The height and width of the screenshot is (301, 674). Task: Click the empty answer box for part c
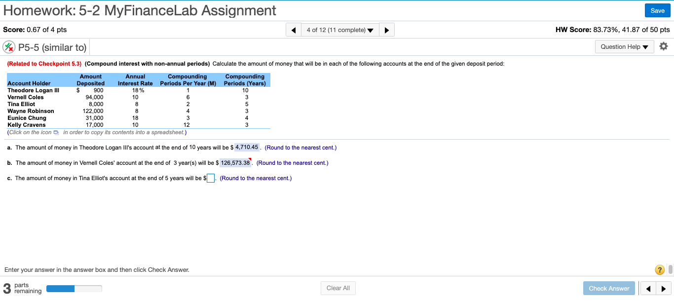(210, 178)
